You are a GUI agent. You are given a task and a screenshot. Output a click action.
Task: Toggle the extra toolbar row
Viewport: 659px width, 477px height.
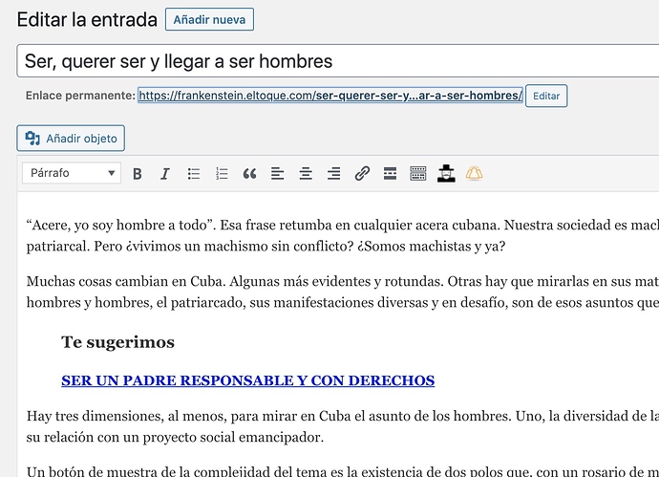(x=418, y=173)
